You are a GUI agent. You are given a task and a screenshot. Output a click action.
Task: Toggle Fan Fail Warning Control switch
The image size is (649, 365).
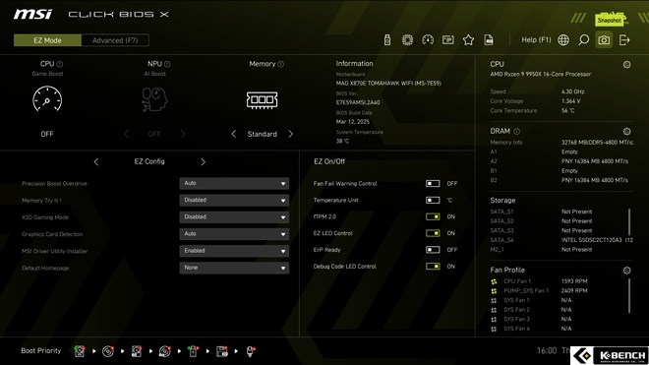(x=433, y=184)
